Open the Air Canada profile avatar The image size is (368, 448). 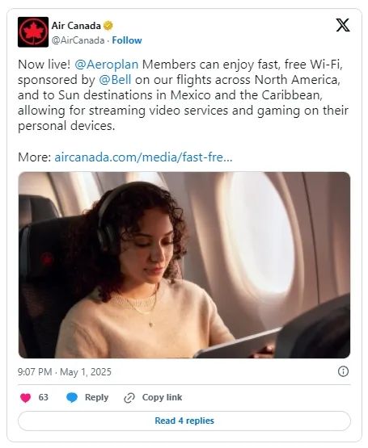pyautogui.click(x=33, y=32)
